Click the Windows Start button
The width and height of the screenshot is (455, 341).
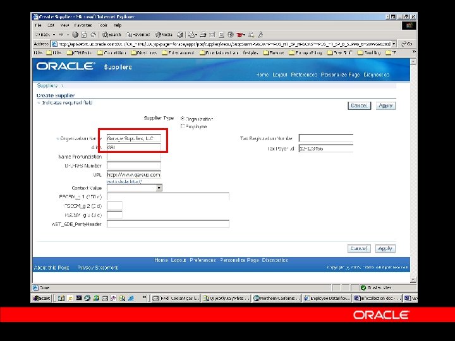(42, 298)
